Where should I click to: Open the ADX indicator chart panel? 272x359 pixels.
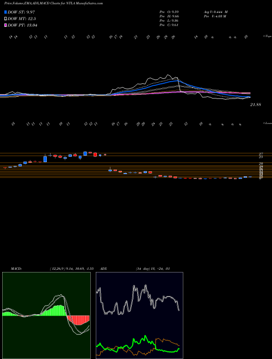click(139, 315)
